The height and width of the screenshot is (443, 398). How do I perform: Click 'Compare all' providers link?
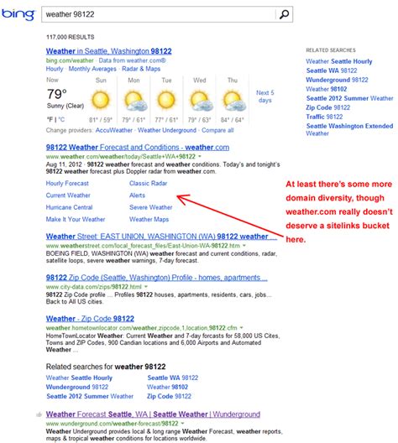click(x=217, y=130)
